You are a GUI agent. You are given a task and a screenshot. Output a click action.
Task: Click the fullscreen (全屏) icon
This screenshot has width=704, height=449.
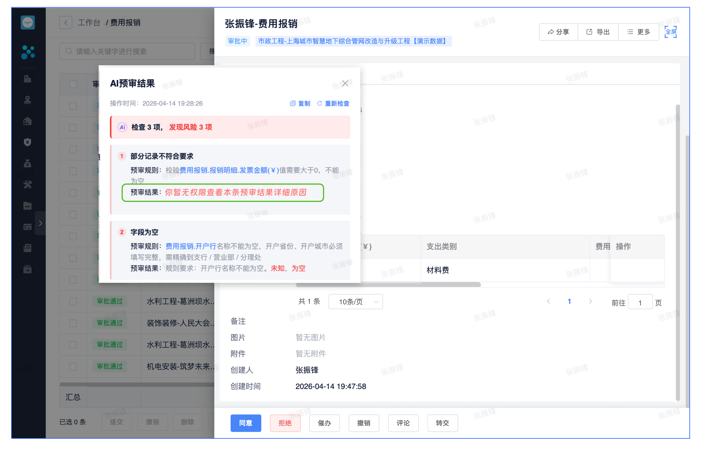coord(670,32)
